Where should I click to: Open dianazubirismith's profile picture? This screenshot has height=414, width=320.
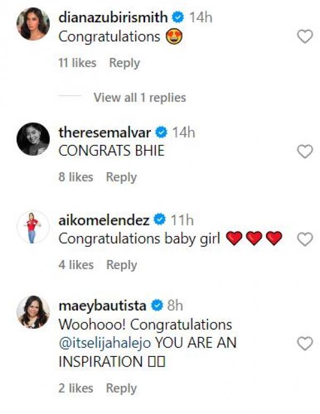tap(33, 25)
